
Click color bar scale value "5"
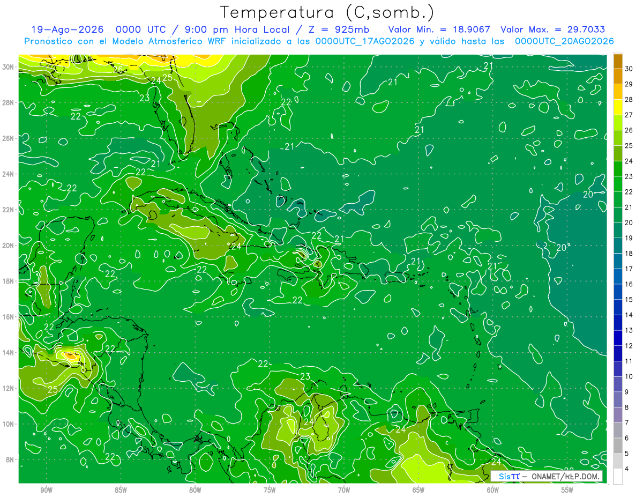coord(628,454)
